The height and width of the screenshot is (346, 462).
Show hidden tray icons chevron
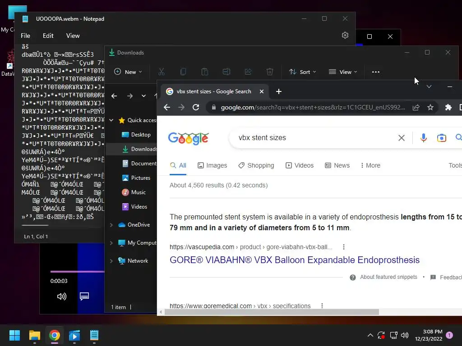pos(370,335)
